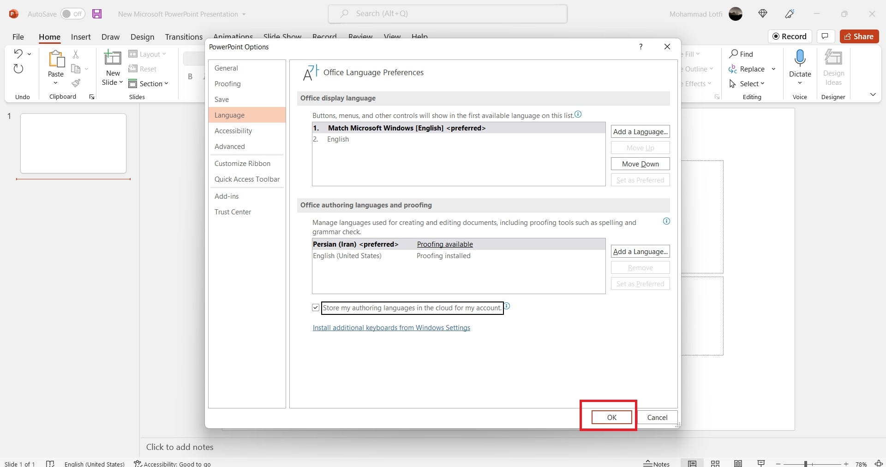The width and height of the screenshot is (886, 467).
Task: Click the Reset slide button
Action: click(x=143, y=69)
